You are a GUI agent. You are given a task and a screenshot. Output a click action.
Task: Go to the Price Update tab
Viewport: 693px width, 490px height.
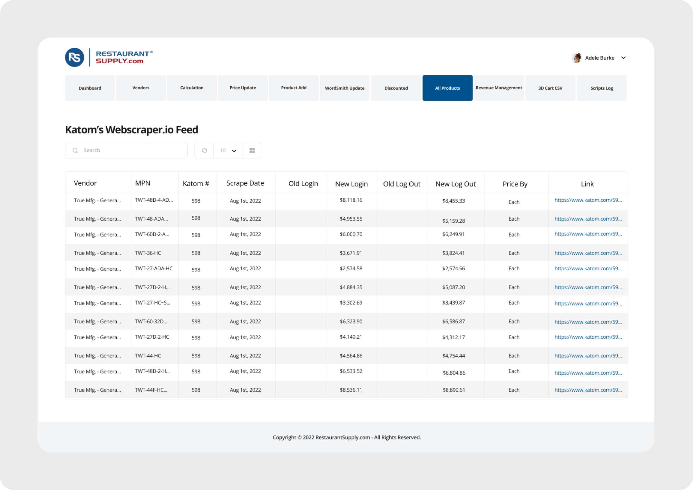pyautogui.click(x=242, y=88)
